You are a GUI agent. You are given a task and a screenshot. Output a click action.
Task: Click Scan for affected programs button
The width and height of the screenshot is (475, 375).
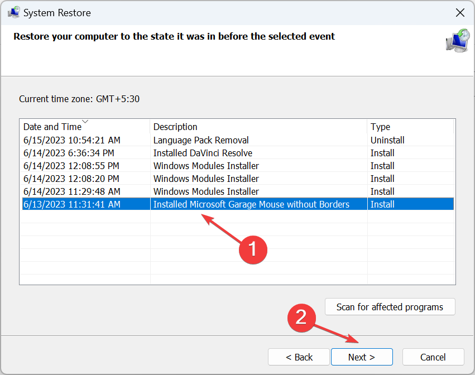(390, 307)
